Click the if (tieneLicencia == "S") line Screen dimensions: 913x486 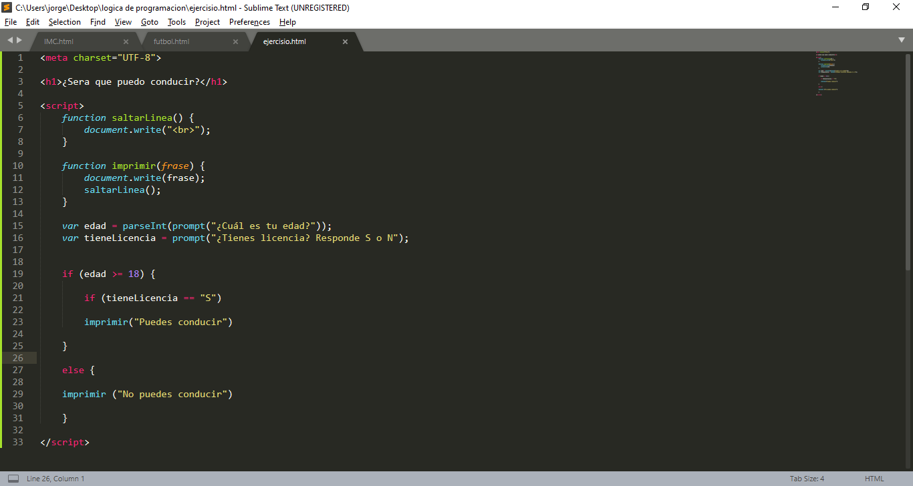click(153, 298)
